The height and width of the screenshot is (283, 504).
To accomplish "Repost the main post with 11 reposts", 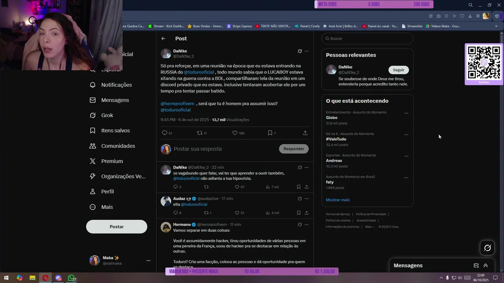I will tap(202, 133).
